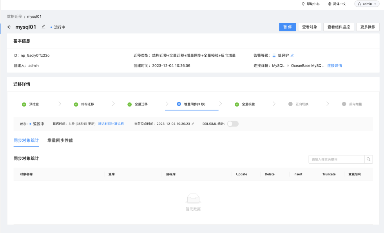Click the mysql01 breadcrumb item
The image size is (384, 233).
(34, 16)
